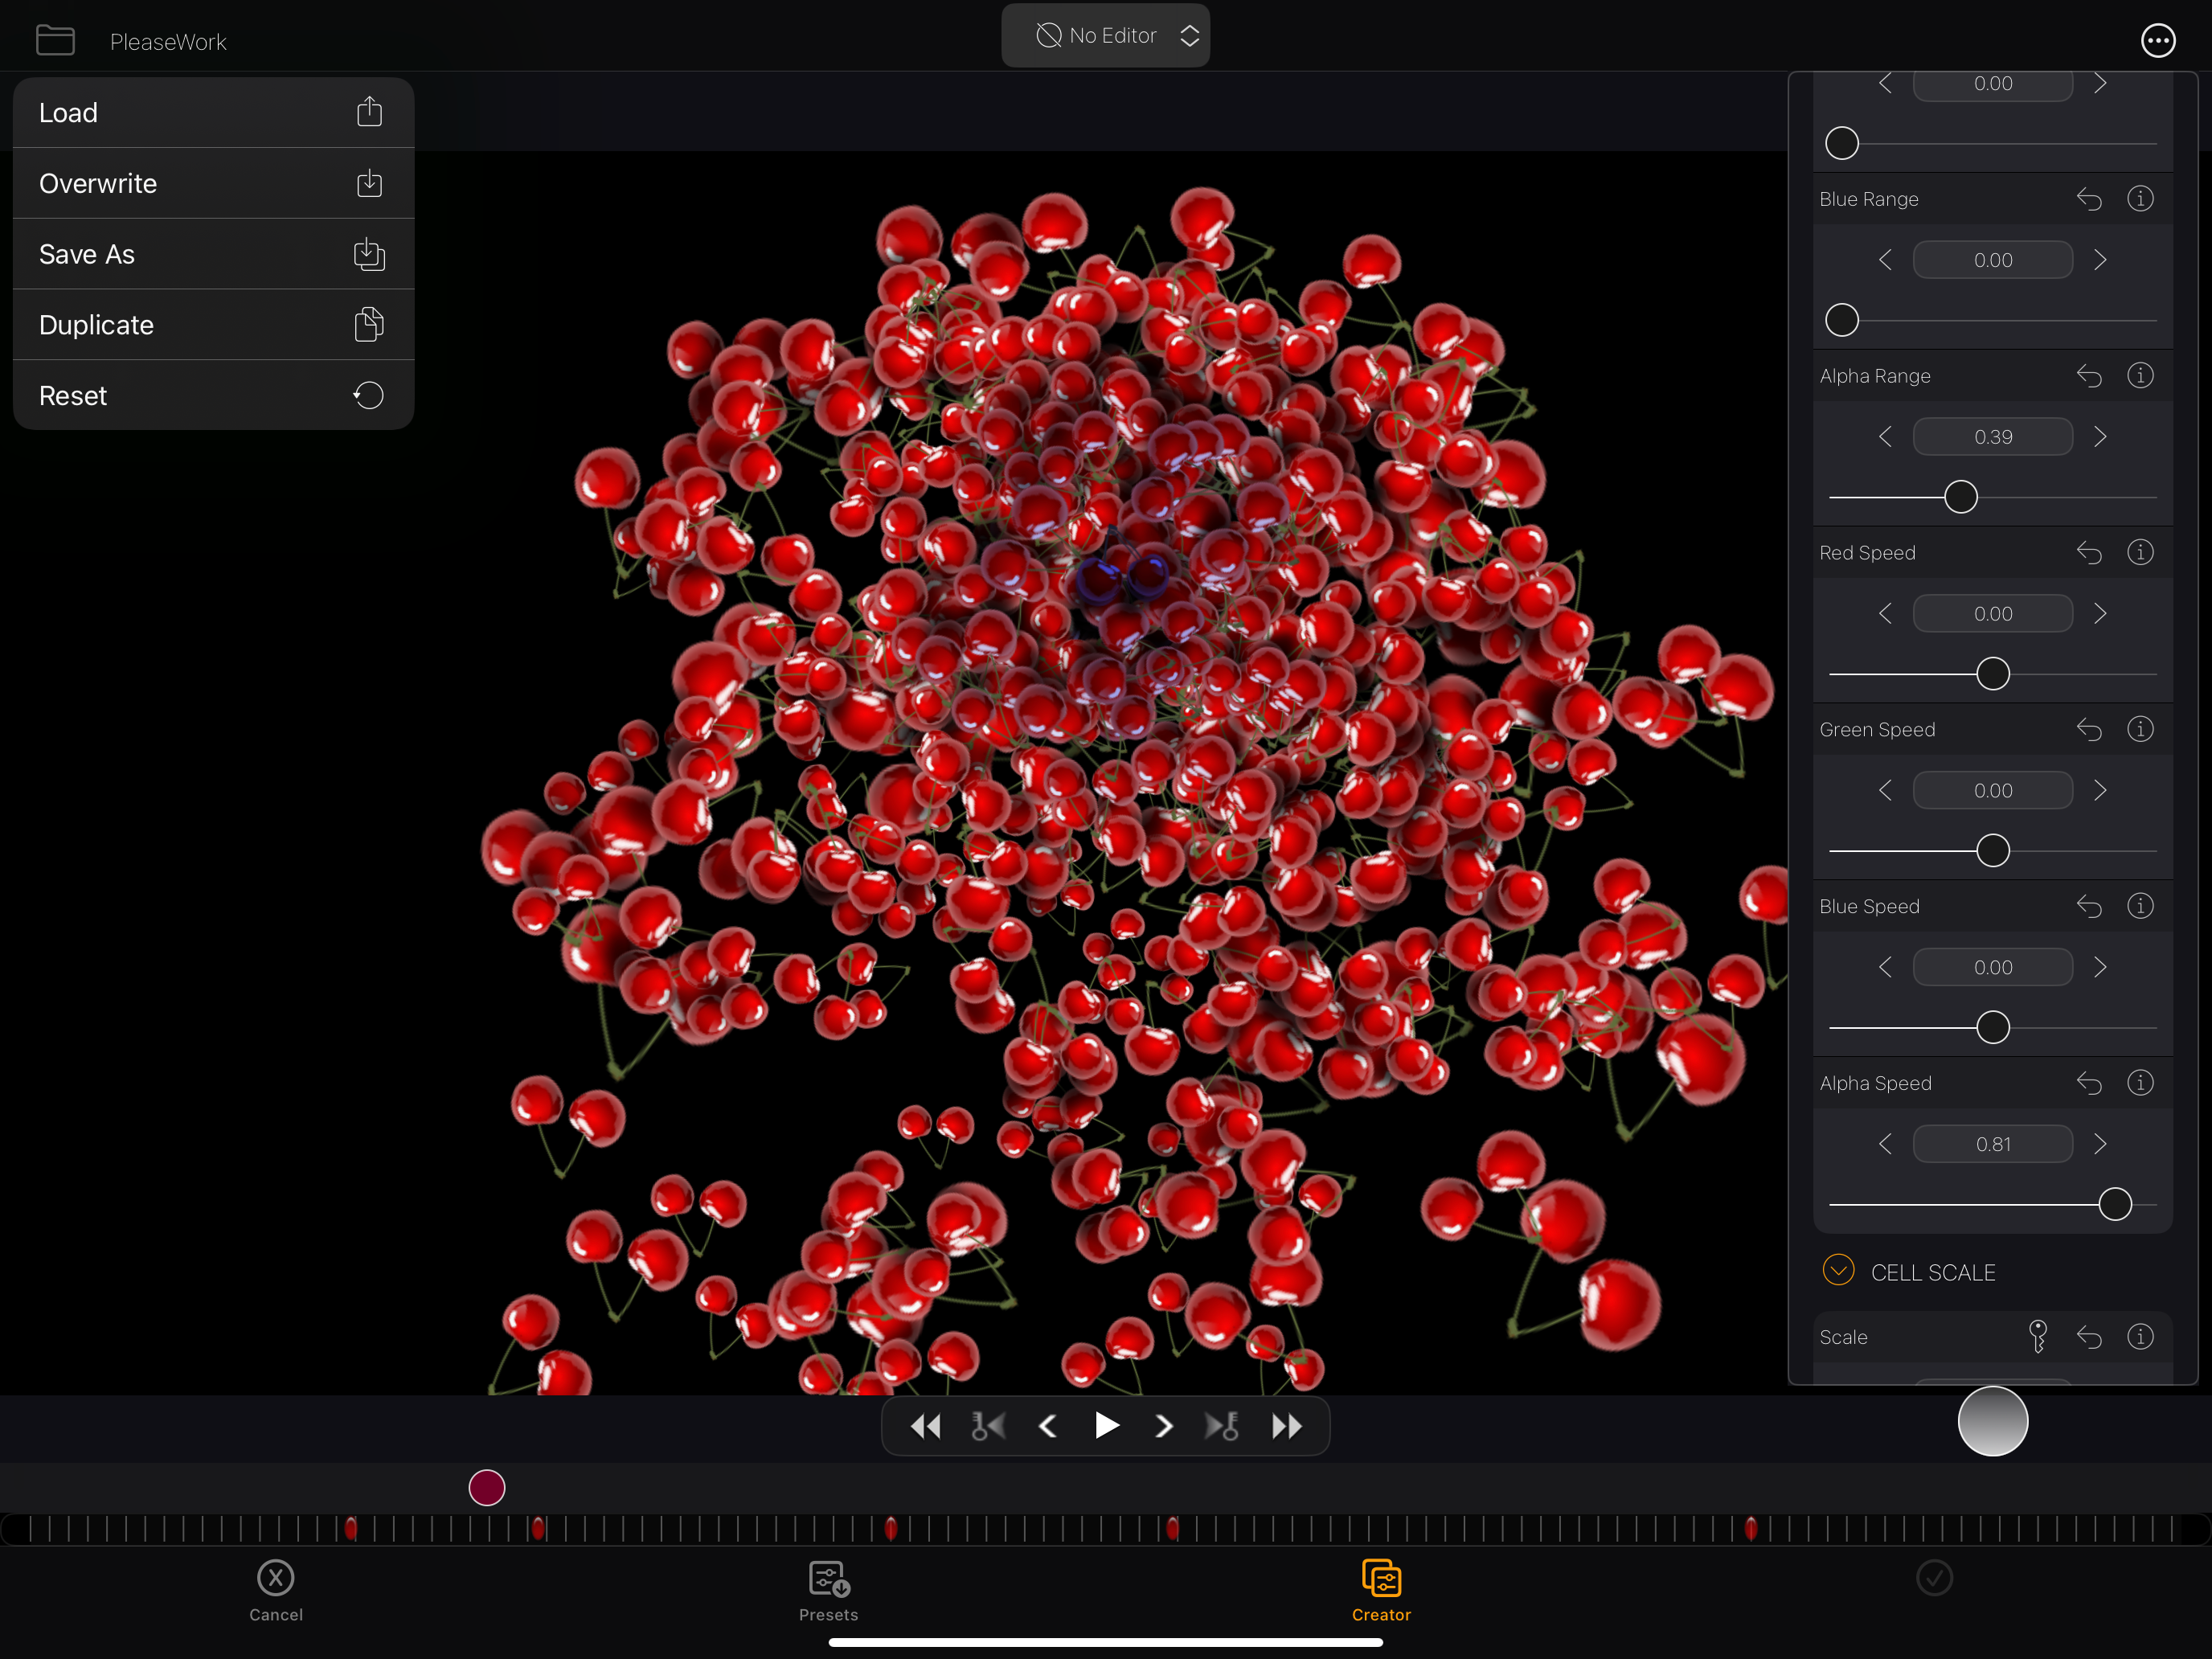Decrease the Green Speed value

coord(1885,791)
